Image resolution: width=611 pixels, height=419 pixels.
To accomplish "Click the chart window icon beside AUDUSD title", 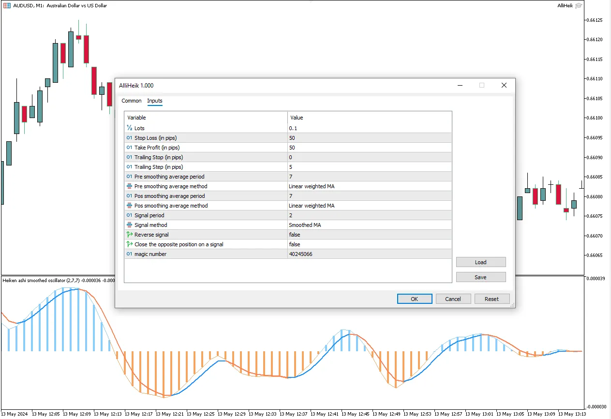I will [7, 6].
